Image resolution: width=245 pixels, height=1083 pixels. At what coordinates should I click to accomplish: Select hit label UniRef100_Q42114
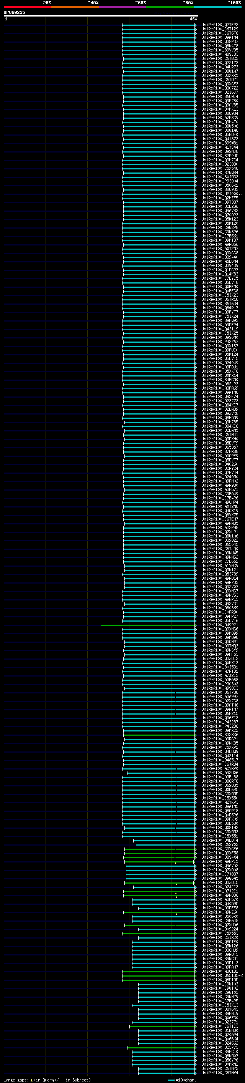220,756
